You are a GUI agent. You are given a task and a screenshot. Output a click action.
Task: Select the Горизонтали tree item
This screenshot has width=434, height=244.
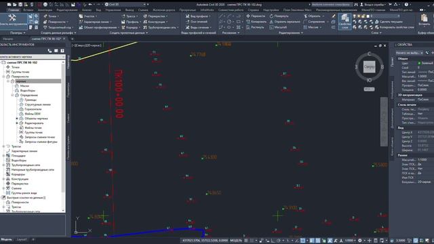pyautogui.click(x=33, y=109)
